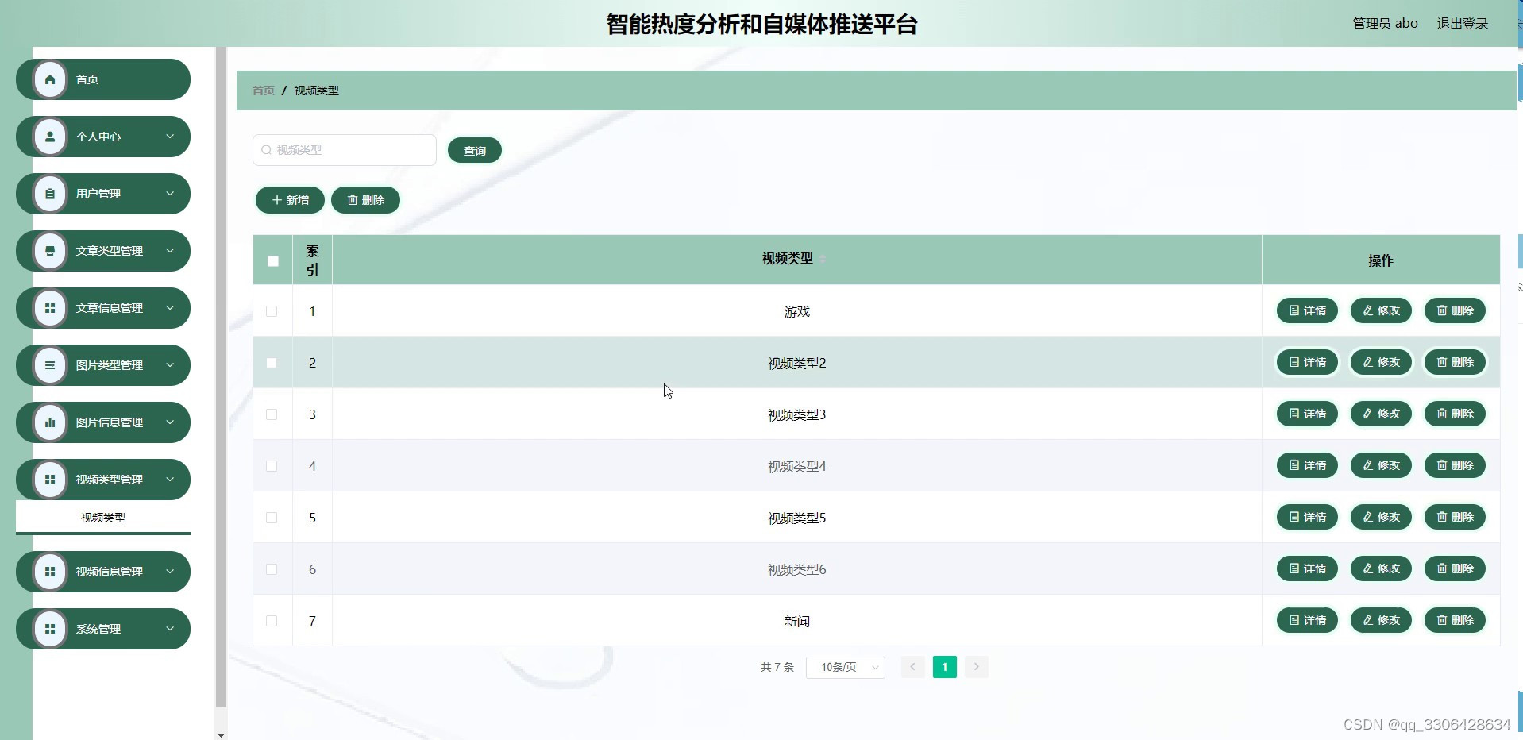Click the magnifier icon in the search box
The width and height of the screenshot is (1523, 740).
click(x=267, y=150)
